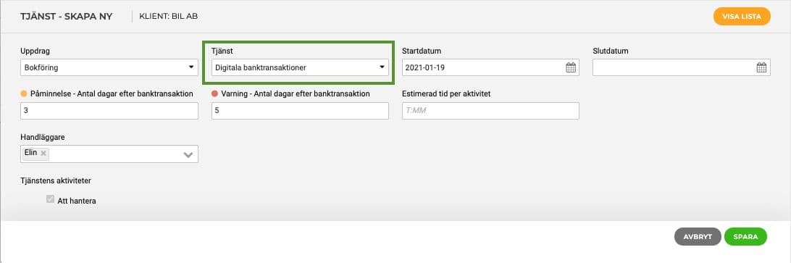Click the Visa Lista button
The height and width of the screenshot is (263, 791).
pos(742,16)
